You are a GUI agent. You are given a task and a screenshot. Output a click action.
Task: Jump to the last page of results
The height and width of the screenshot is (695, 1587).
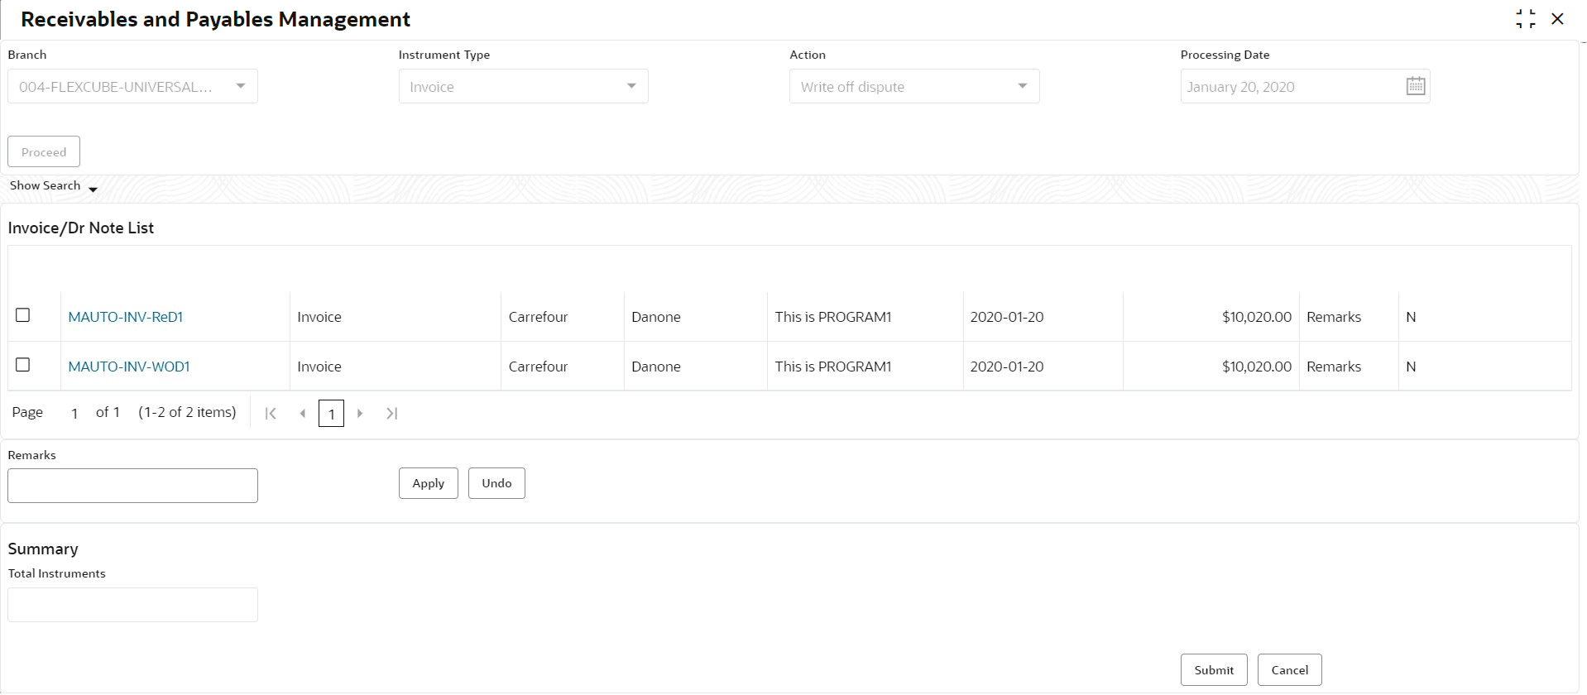click(x=392, y=413)
